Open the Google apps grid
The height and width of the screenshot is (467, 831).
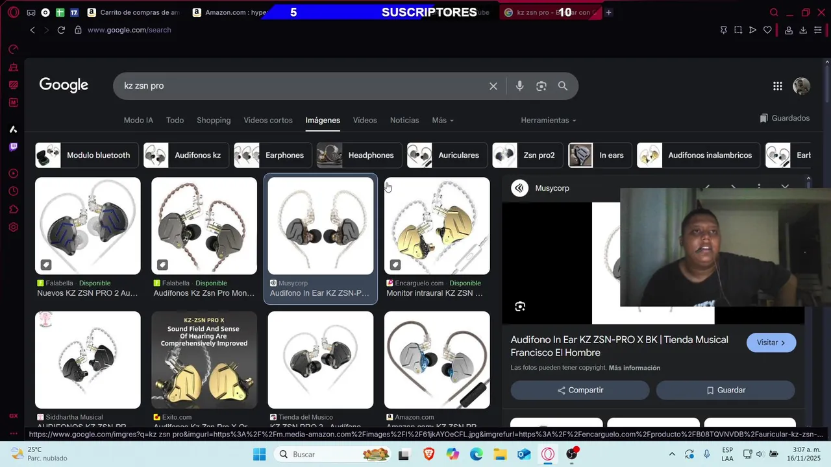pyautogui.click(x=777, y=86)
